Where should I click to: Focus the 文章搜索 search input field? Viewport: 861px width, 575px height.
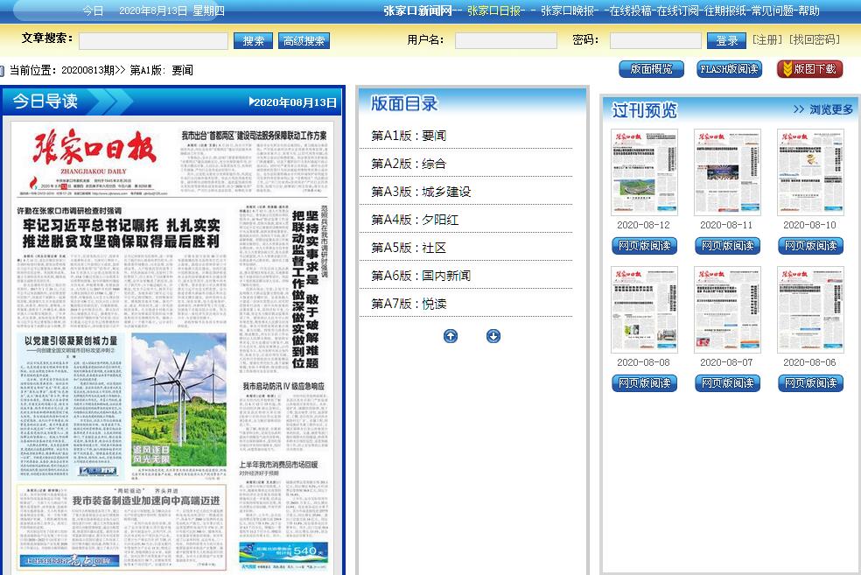153,40
